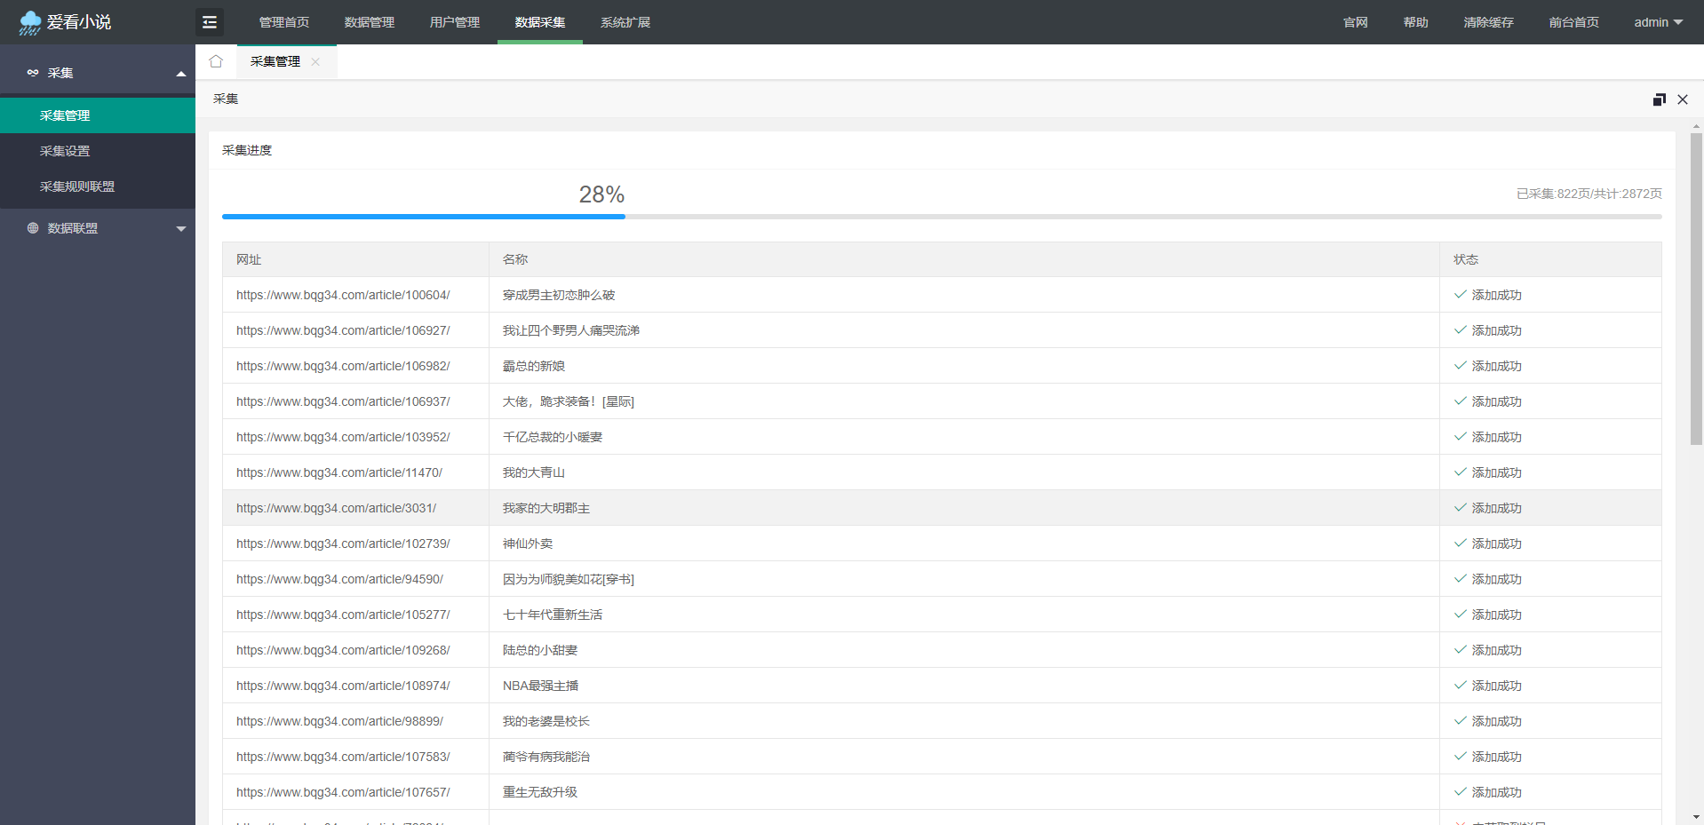
Task: Click the 28% collection progress bar
Action: click(x=942, y=217)
